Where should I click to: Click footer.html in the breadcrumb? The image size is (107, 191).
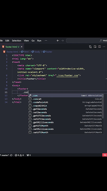(12, 52)
